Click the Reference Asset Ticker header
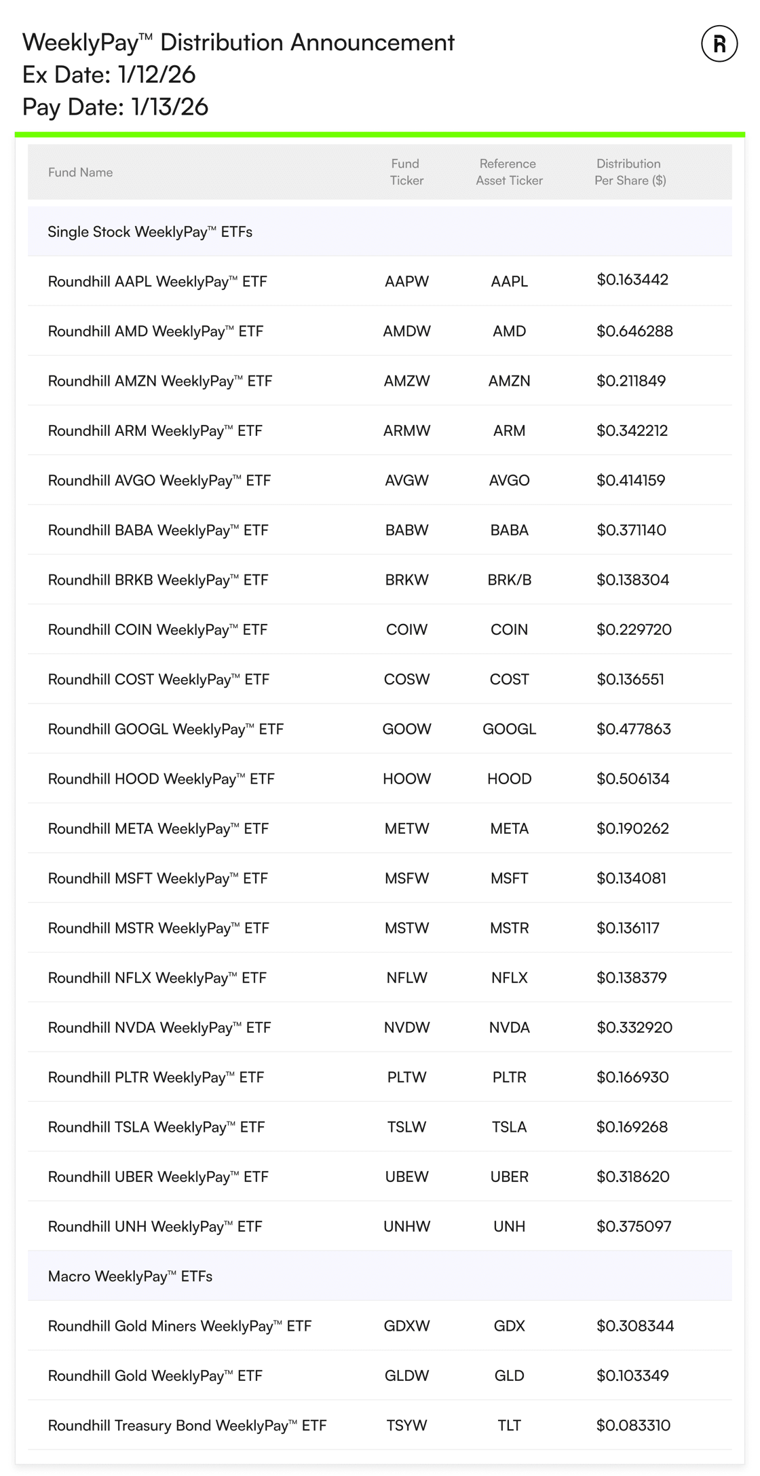 tap(508, 172)
